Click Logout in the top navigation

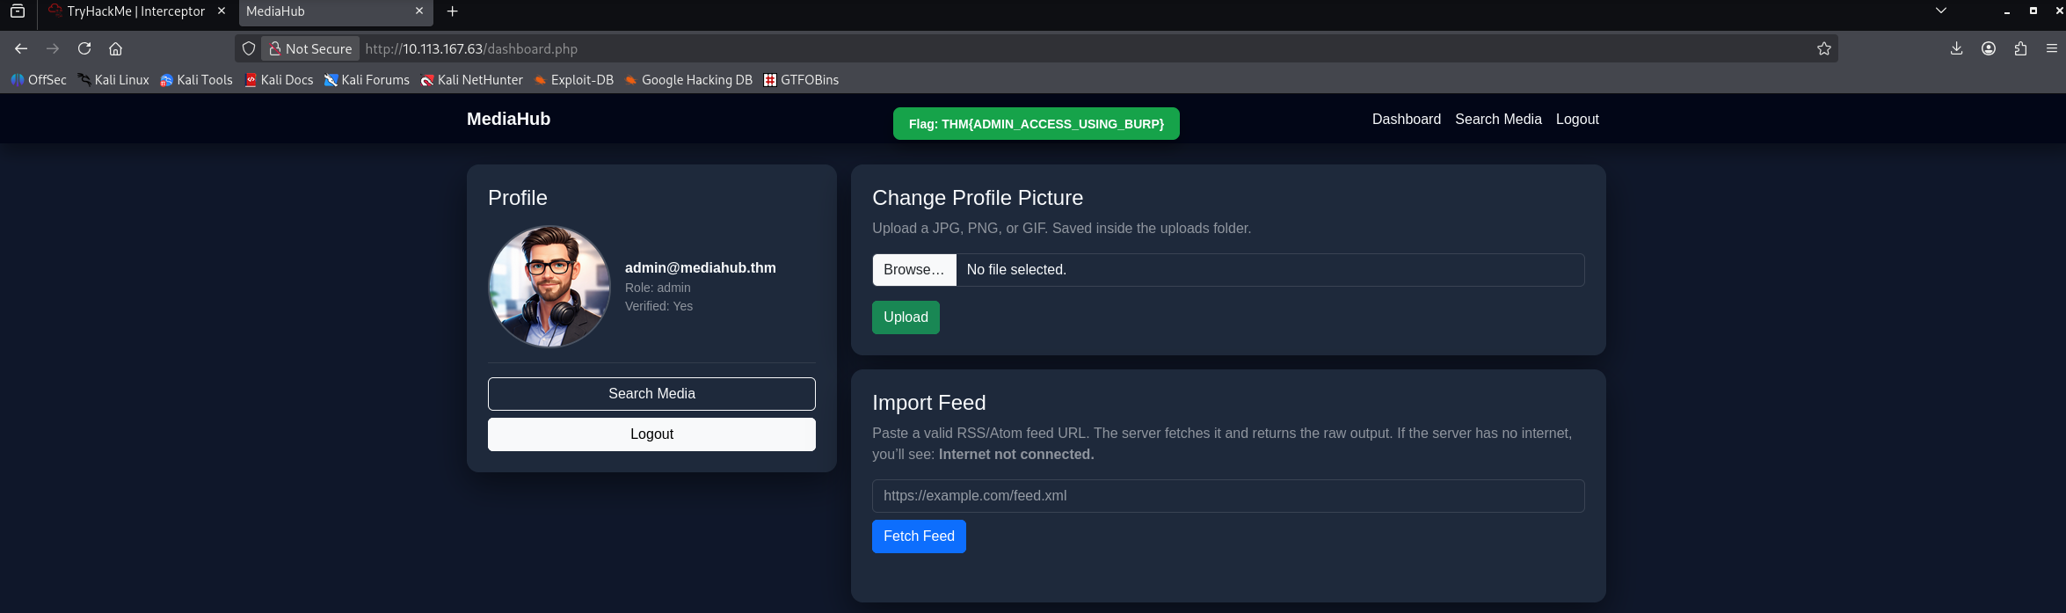(1577, 119)
